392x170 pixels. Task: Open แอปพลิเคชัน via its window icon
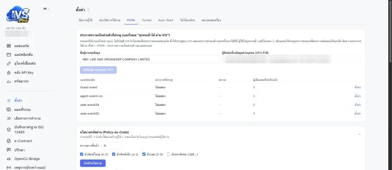[9, 55]
